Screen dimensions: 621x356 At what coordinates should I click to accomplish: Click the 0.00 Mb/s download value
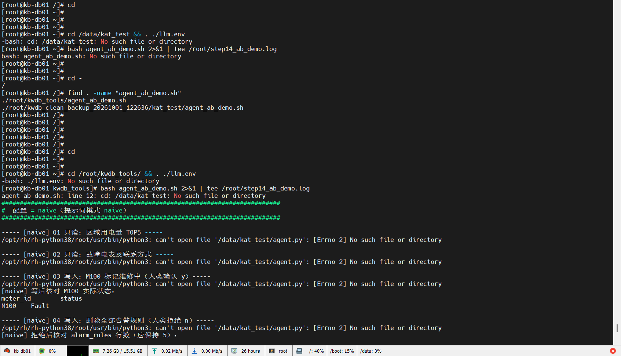(212, 351)
